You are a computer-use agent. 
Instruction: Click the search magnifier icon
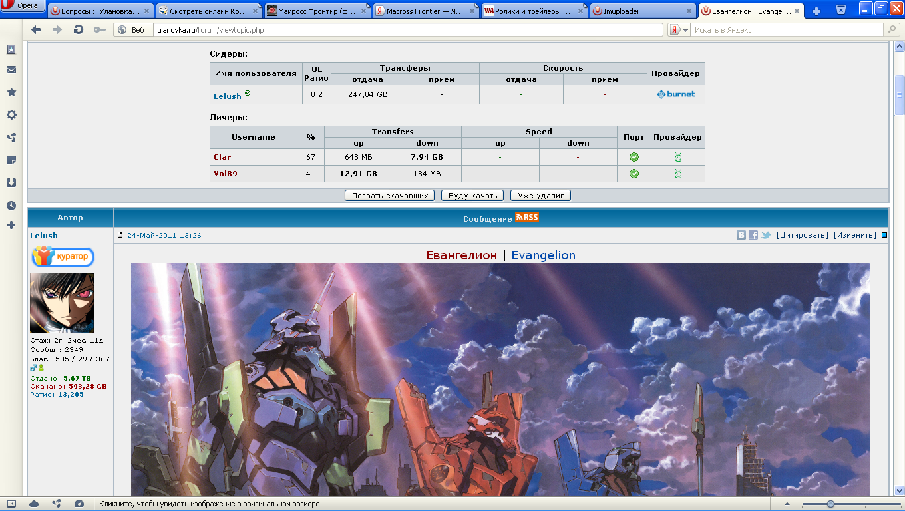point(892,30)
